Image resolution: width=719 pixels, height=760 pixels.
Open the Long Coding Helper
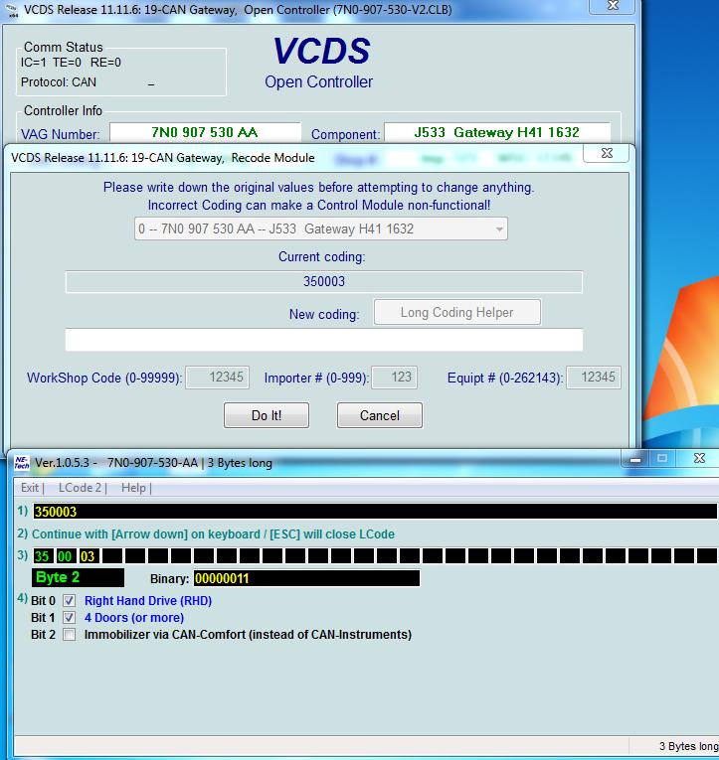click(457, 312)
